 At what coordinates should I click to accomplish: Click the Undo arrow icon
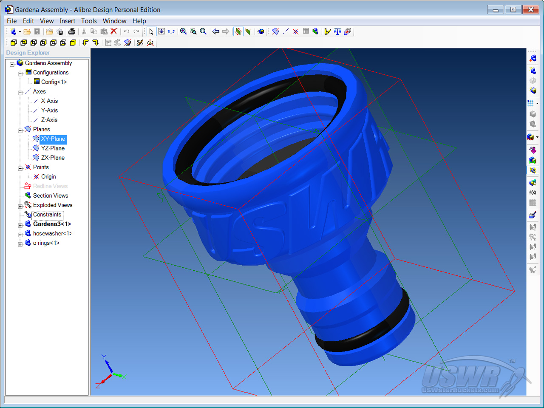(126, 31)
